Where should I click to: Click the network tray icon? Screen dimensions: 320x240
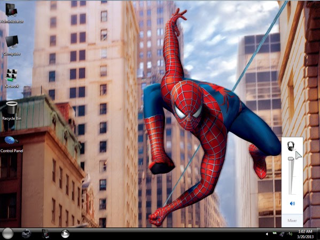(x=282, y=234)
